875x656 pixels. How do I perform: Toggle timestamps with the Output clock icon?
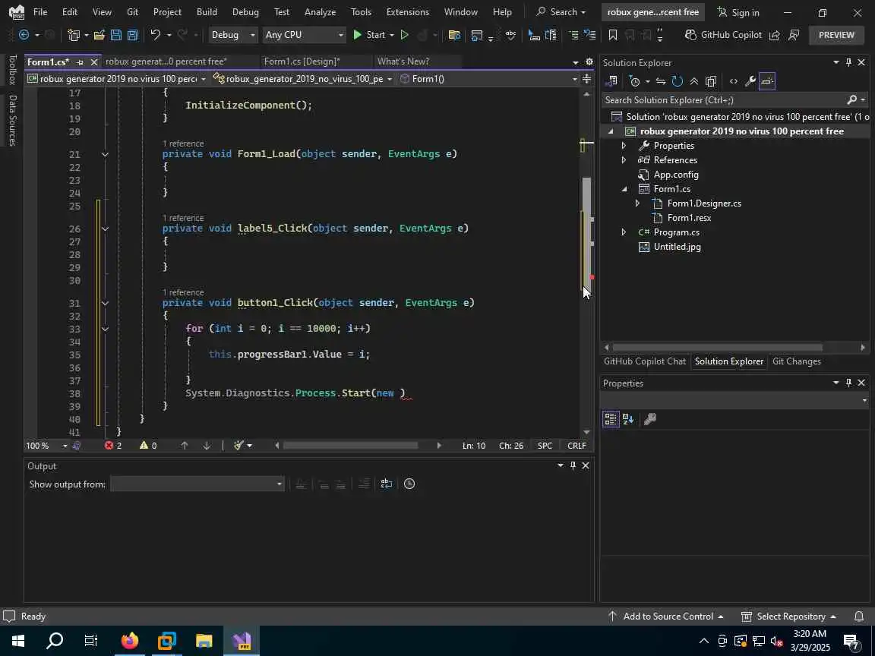(409, 484)
